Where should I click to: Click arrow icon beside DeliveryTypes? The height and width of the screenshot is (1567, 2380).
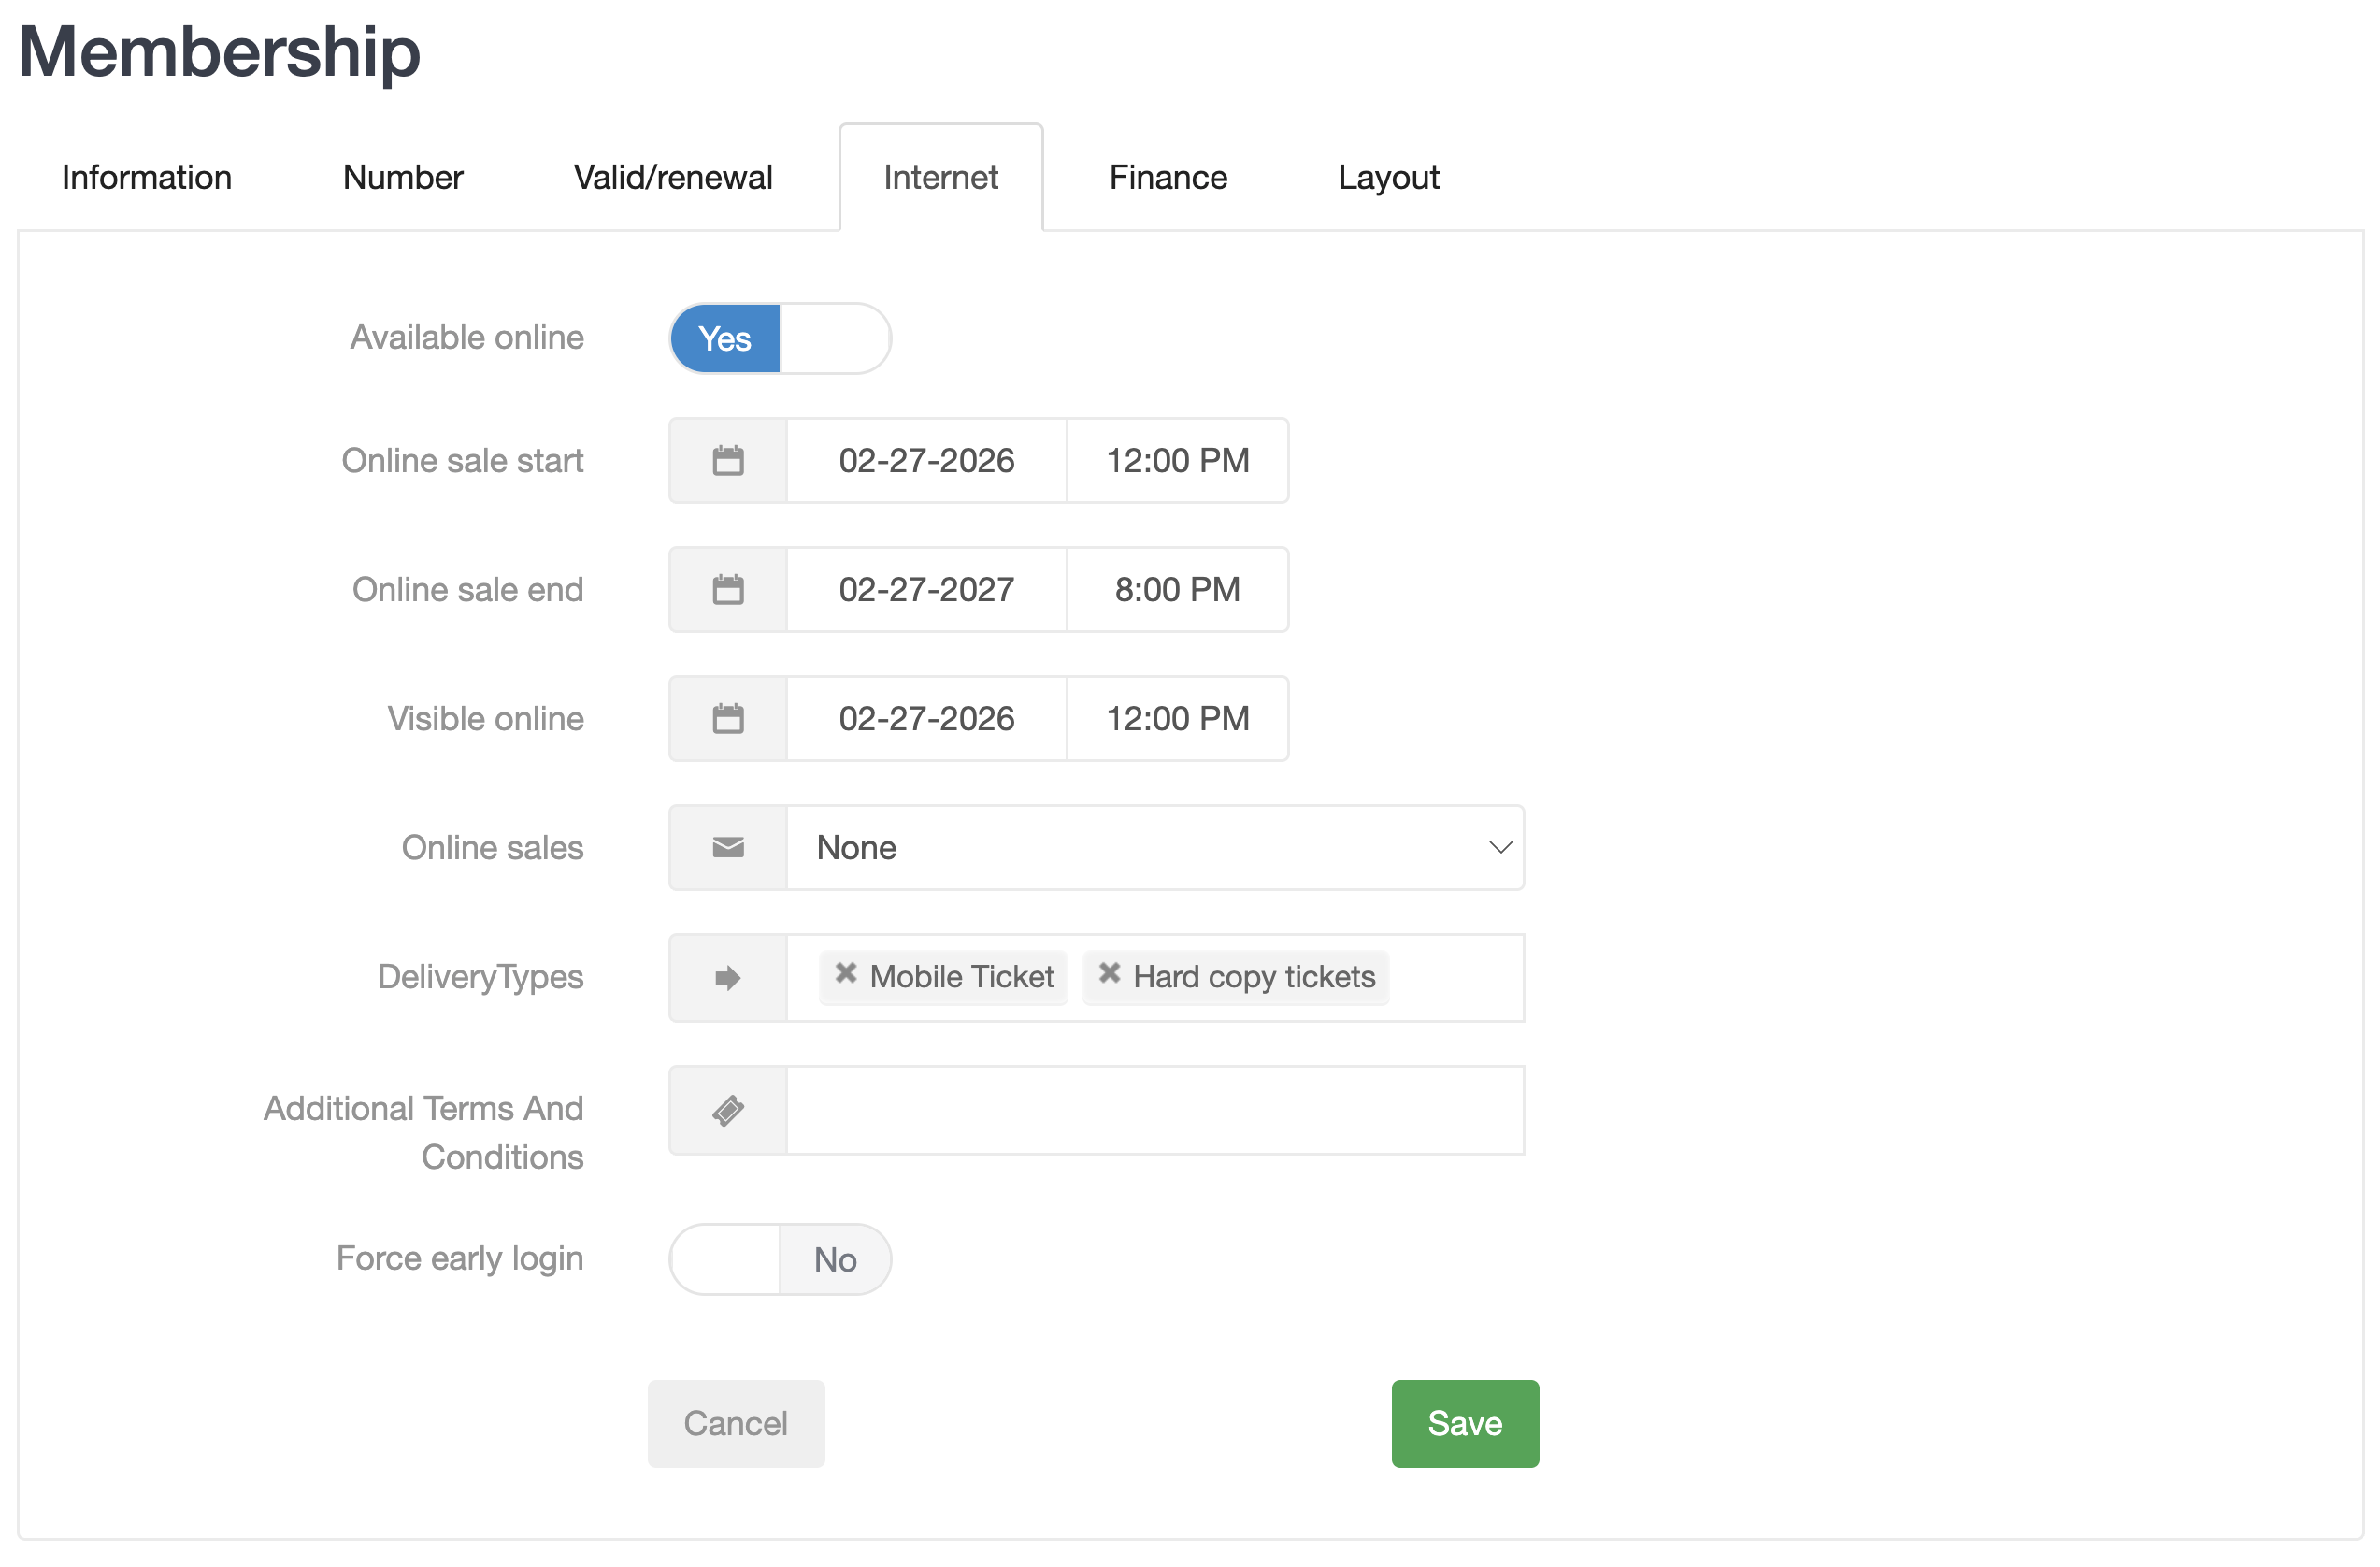[727, 978]
